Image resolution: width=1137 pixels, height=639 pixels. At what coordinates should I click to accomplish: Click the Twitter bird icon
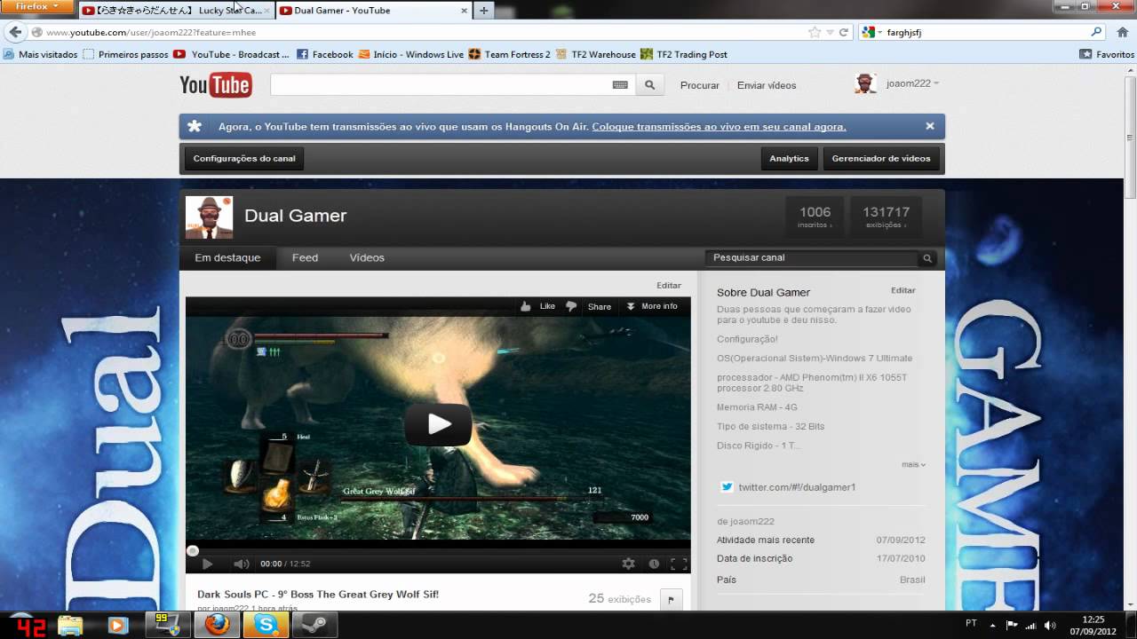point(727,486)
